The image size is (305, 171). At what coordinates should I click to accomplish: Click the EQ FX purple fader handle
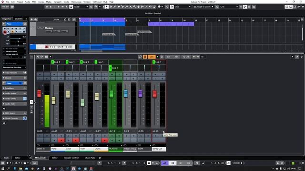pyautogui.click(x=140, y=94)
